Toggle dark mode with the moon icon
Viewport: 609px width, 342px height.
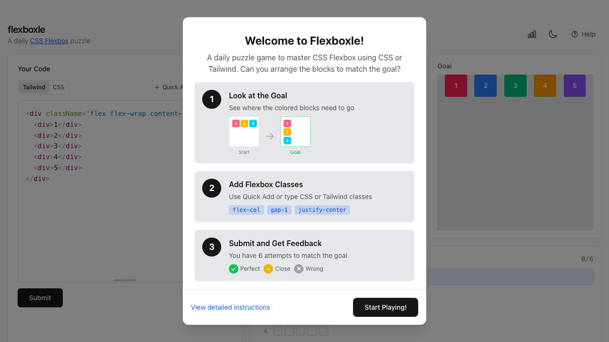coord(552,34)
